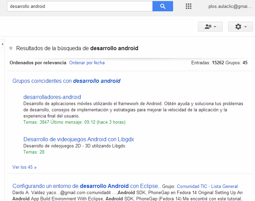Image resolution: width=255 pixels, height=201 pixels.
Task: Open the aulaclic Gmail account menu
Action: pyautogui.click(x=230, y=7)
